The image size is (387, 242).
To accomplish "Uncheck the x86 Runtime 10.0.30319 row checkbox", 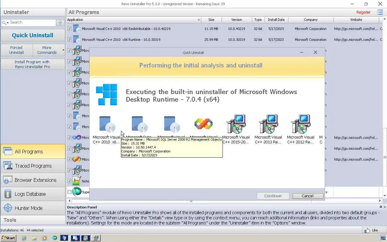I will 70,40.
